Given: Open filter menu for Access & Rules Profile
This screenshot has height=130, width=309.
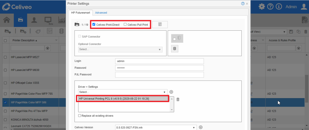Looking at the screenshot, I should pyautogui.click(x=299, y=48).
